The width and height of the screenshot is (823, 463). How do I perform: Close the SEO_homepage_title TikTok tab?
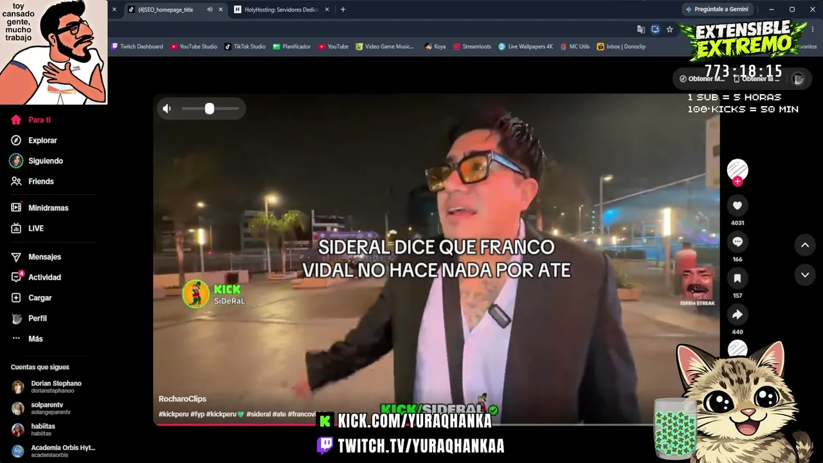click(x=221, y=10)
